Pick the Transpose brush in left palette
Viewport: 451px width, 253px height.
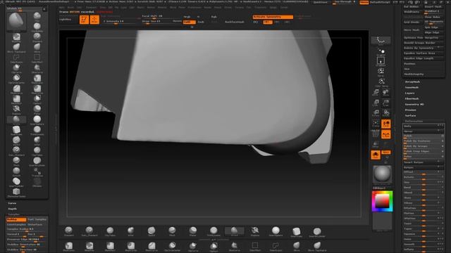point(37,171)
